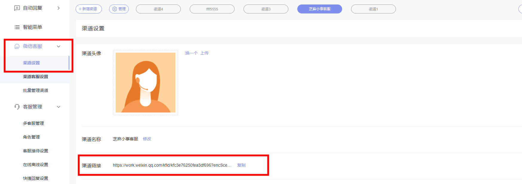Click the 智能菜单 list icon
The height and width of the screenshot is (184, 522).
(x=17, y=27)
